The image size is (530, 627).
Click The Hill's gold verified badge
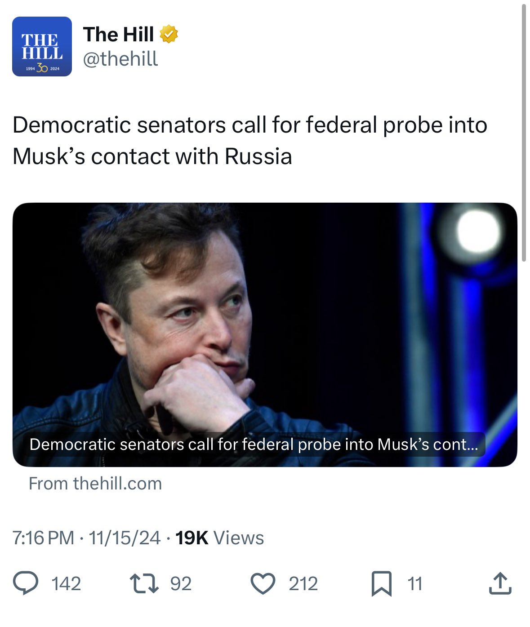(x=169, y=33)
